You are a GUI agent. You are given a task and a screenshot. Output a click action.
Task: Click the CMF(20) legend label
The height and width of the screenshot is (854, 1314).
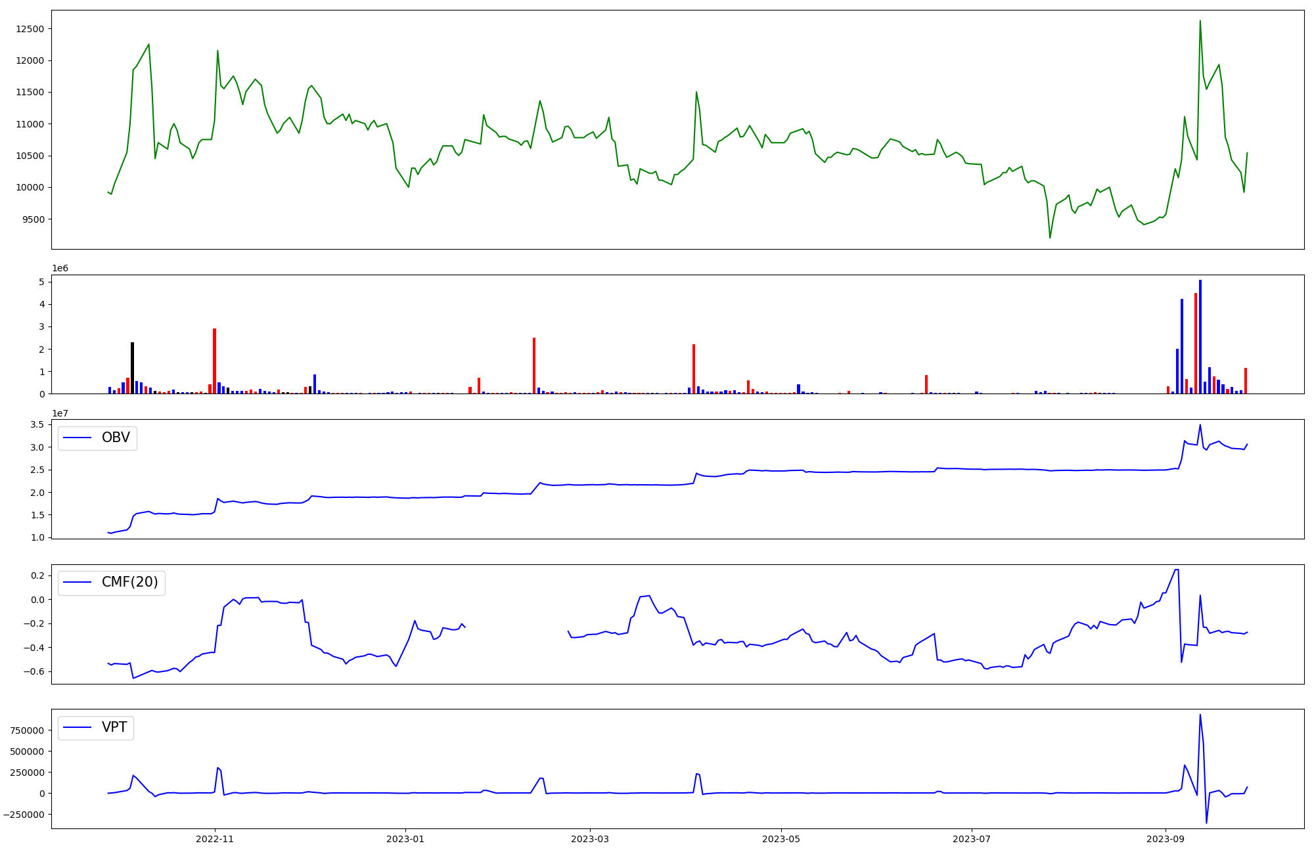[x=129, y=582]
